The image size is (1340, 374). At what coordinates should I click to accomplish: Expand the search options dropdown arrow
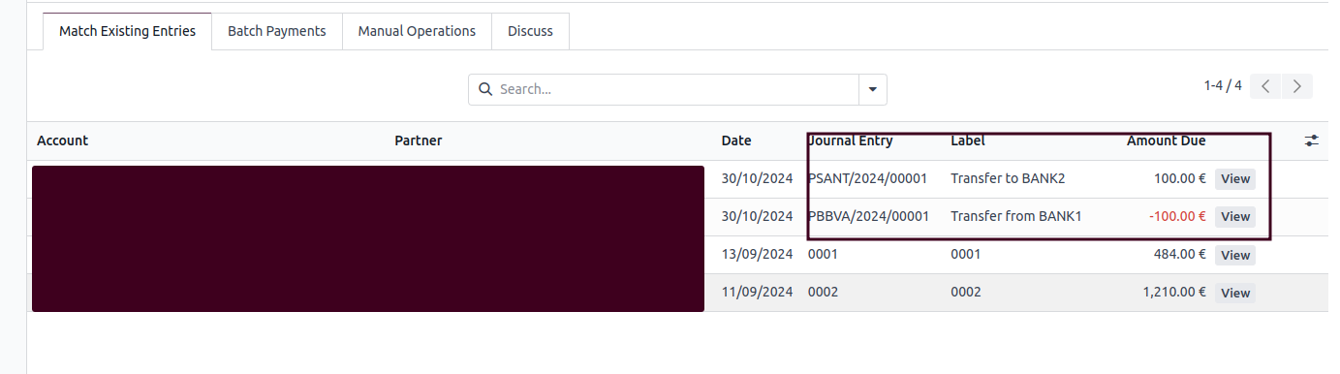point(873,89)
